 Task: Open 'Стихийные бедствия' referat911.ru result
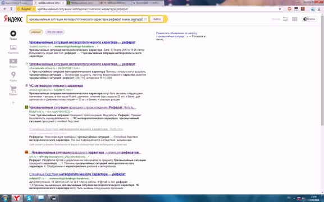point(77,174)
